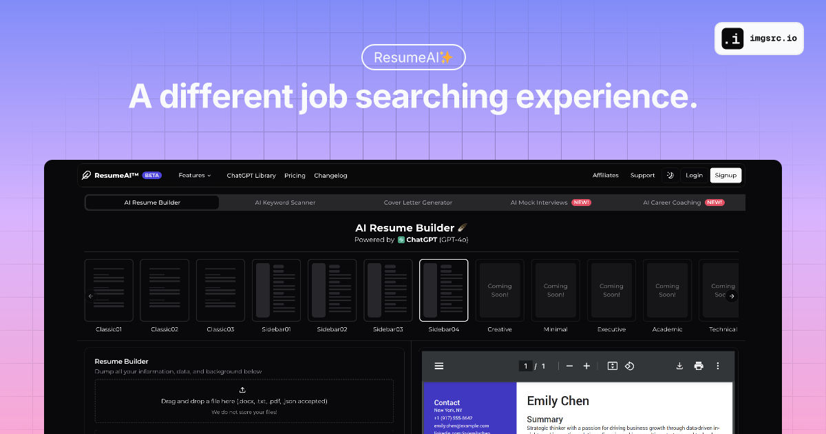
Task: Print the resume preview
Action: click(x=698, y=366)
